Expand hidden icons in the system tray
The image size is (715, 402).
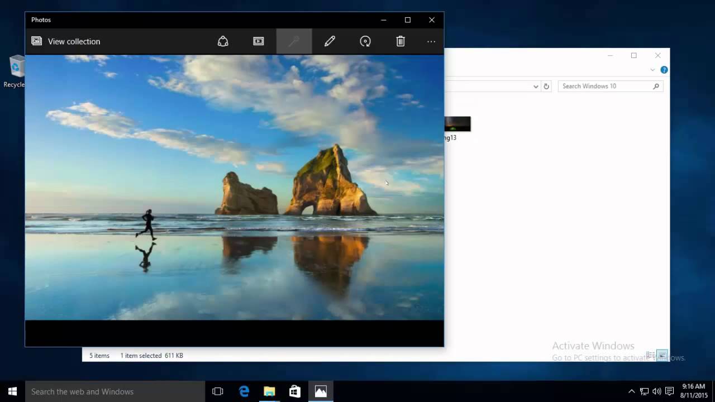coord(632,391)
